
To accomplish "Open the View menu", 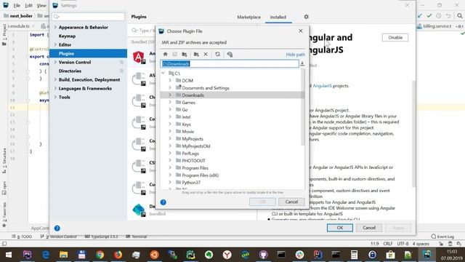I will (41, 5).
